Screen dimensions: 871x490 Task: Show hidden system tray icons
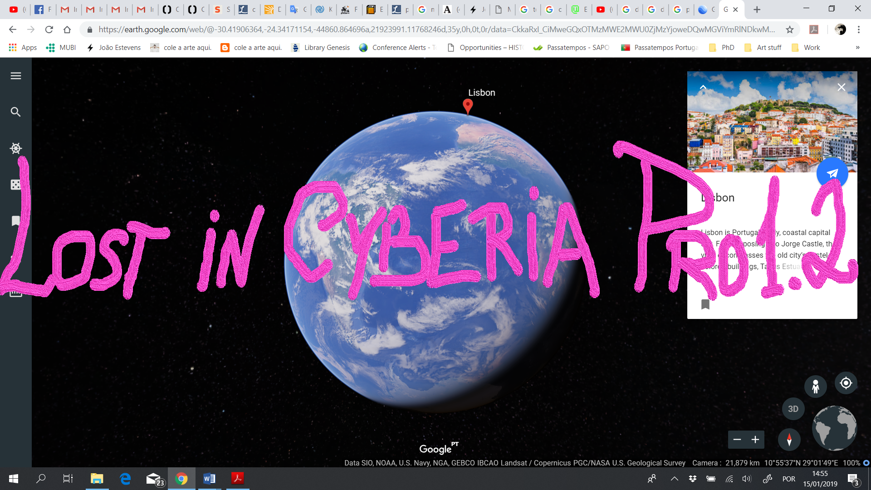[x=675, y=479]
